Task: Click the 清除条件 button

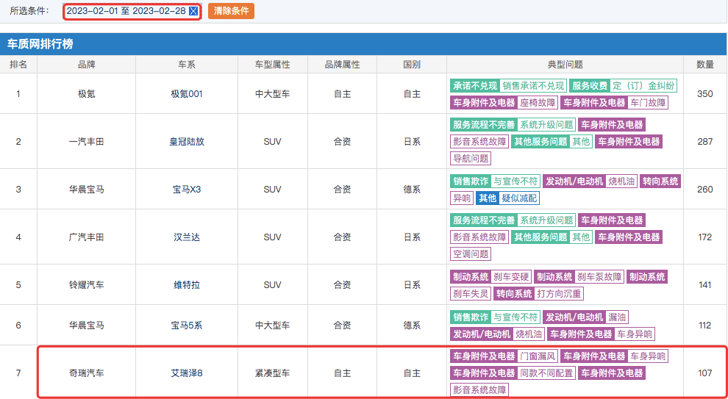Action: tap(231, 11)
